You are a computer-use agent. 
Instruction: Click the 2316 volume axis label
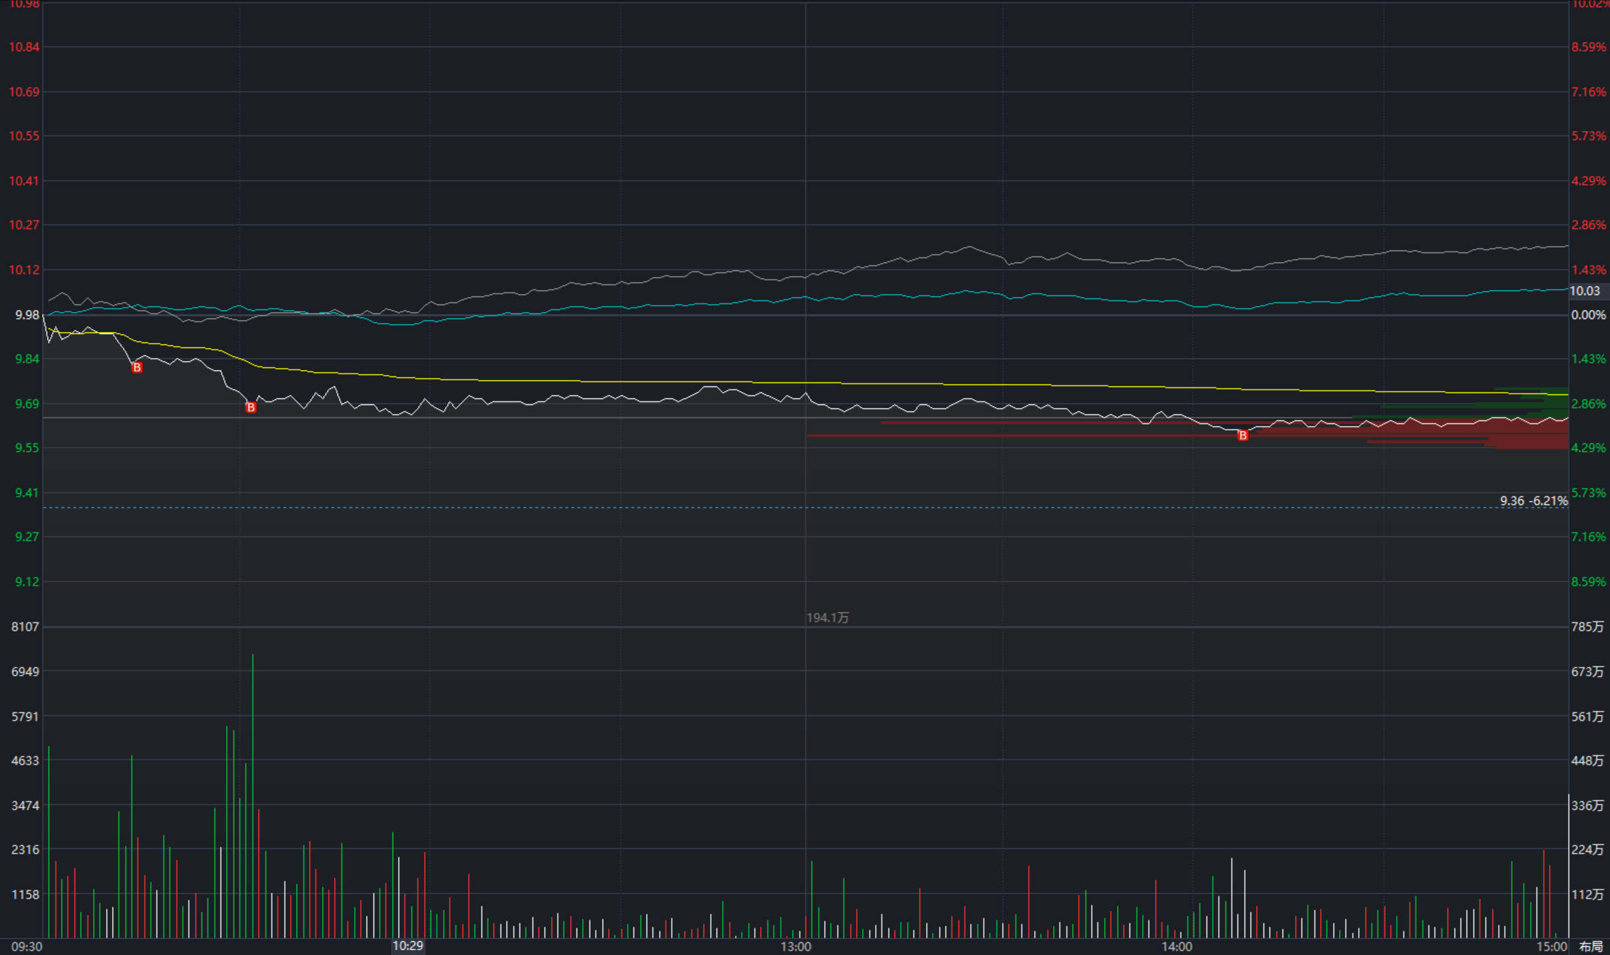[x=25, y=850]
